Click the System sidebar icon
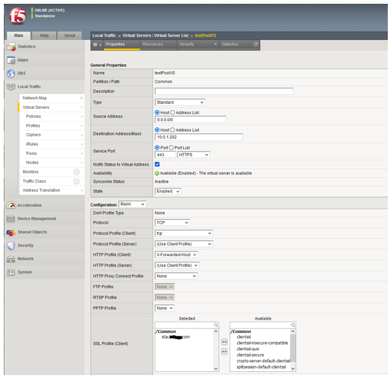The image size is (391, 377). (11, 272)
